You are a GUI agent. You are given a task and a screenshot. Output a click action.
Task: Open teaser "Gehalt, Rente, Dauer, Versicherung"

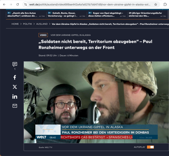coord(67,14)
